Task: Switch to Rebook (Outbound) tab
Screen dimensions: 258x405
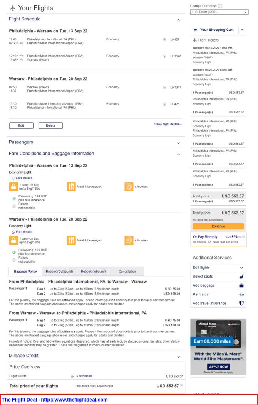Action: pos(59,272)
